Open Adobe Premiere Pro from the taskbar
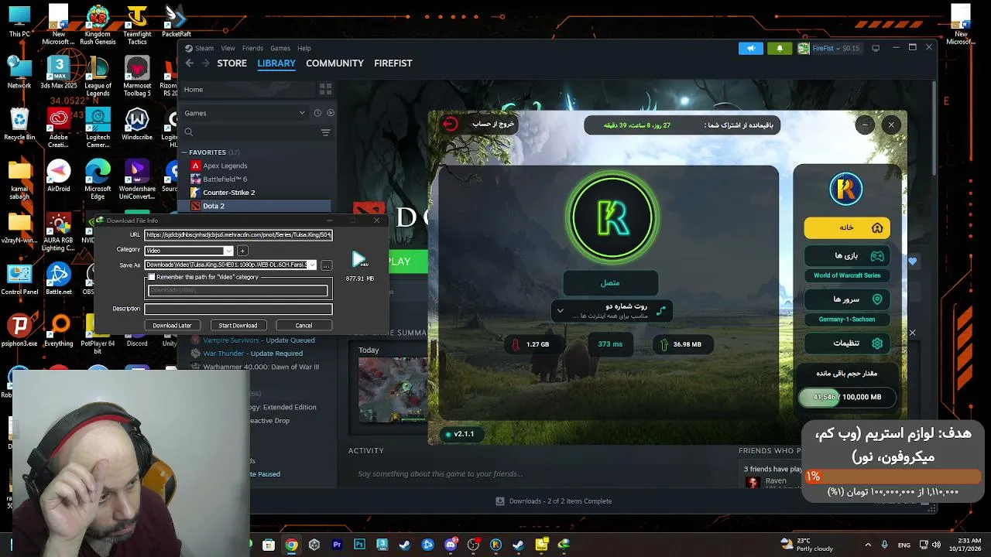 pos(337,545)
